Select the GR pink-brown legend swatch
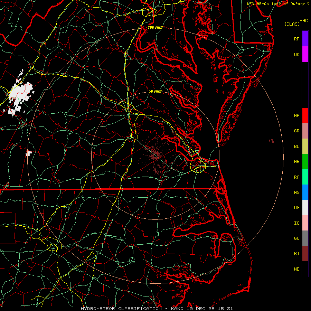Image resolution: width=311 pixels, height=311 pixels. (305, 131)
